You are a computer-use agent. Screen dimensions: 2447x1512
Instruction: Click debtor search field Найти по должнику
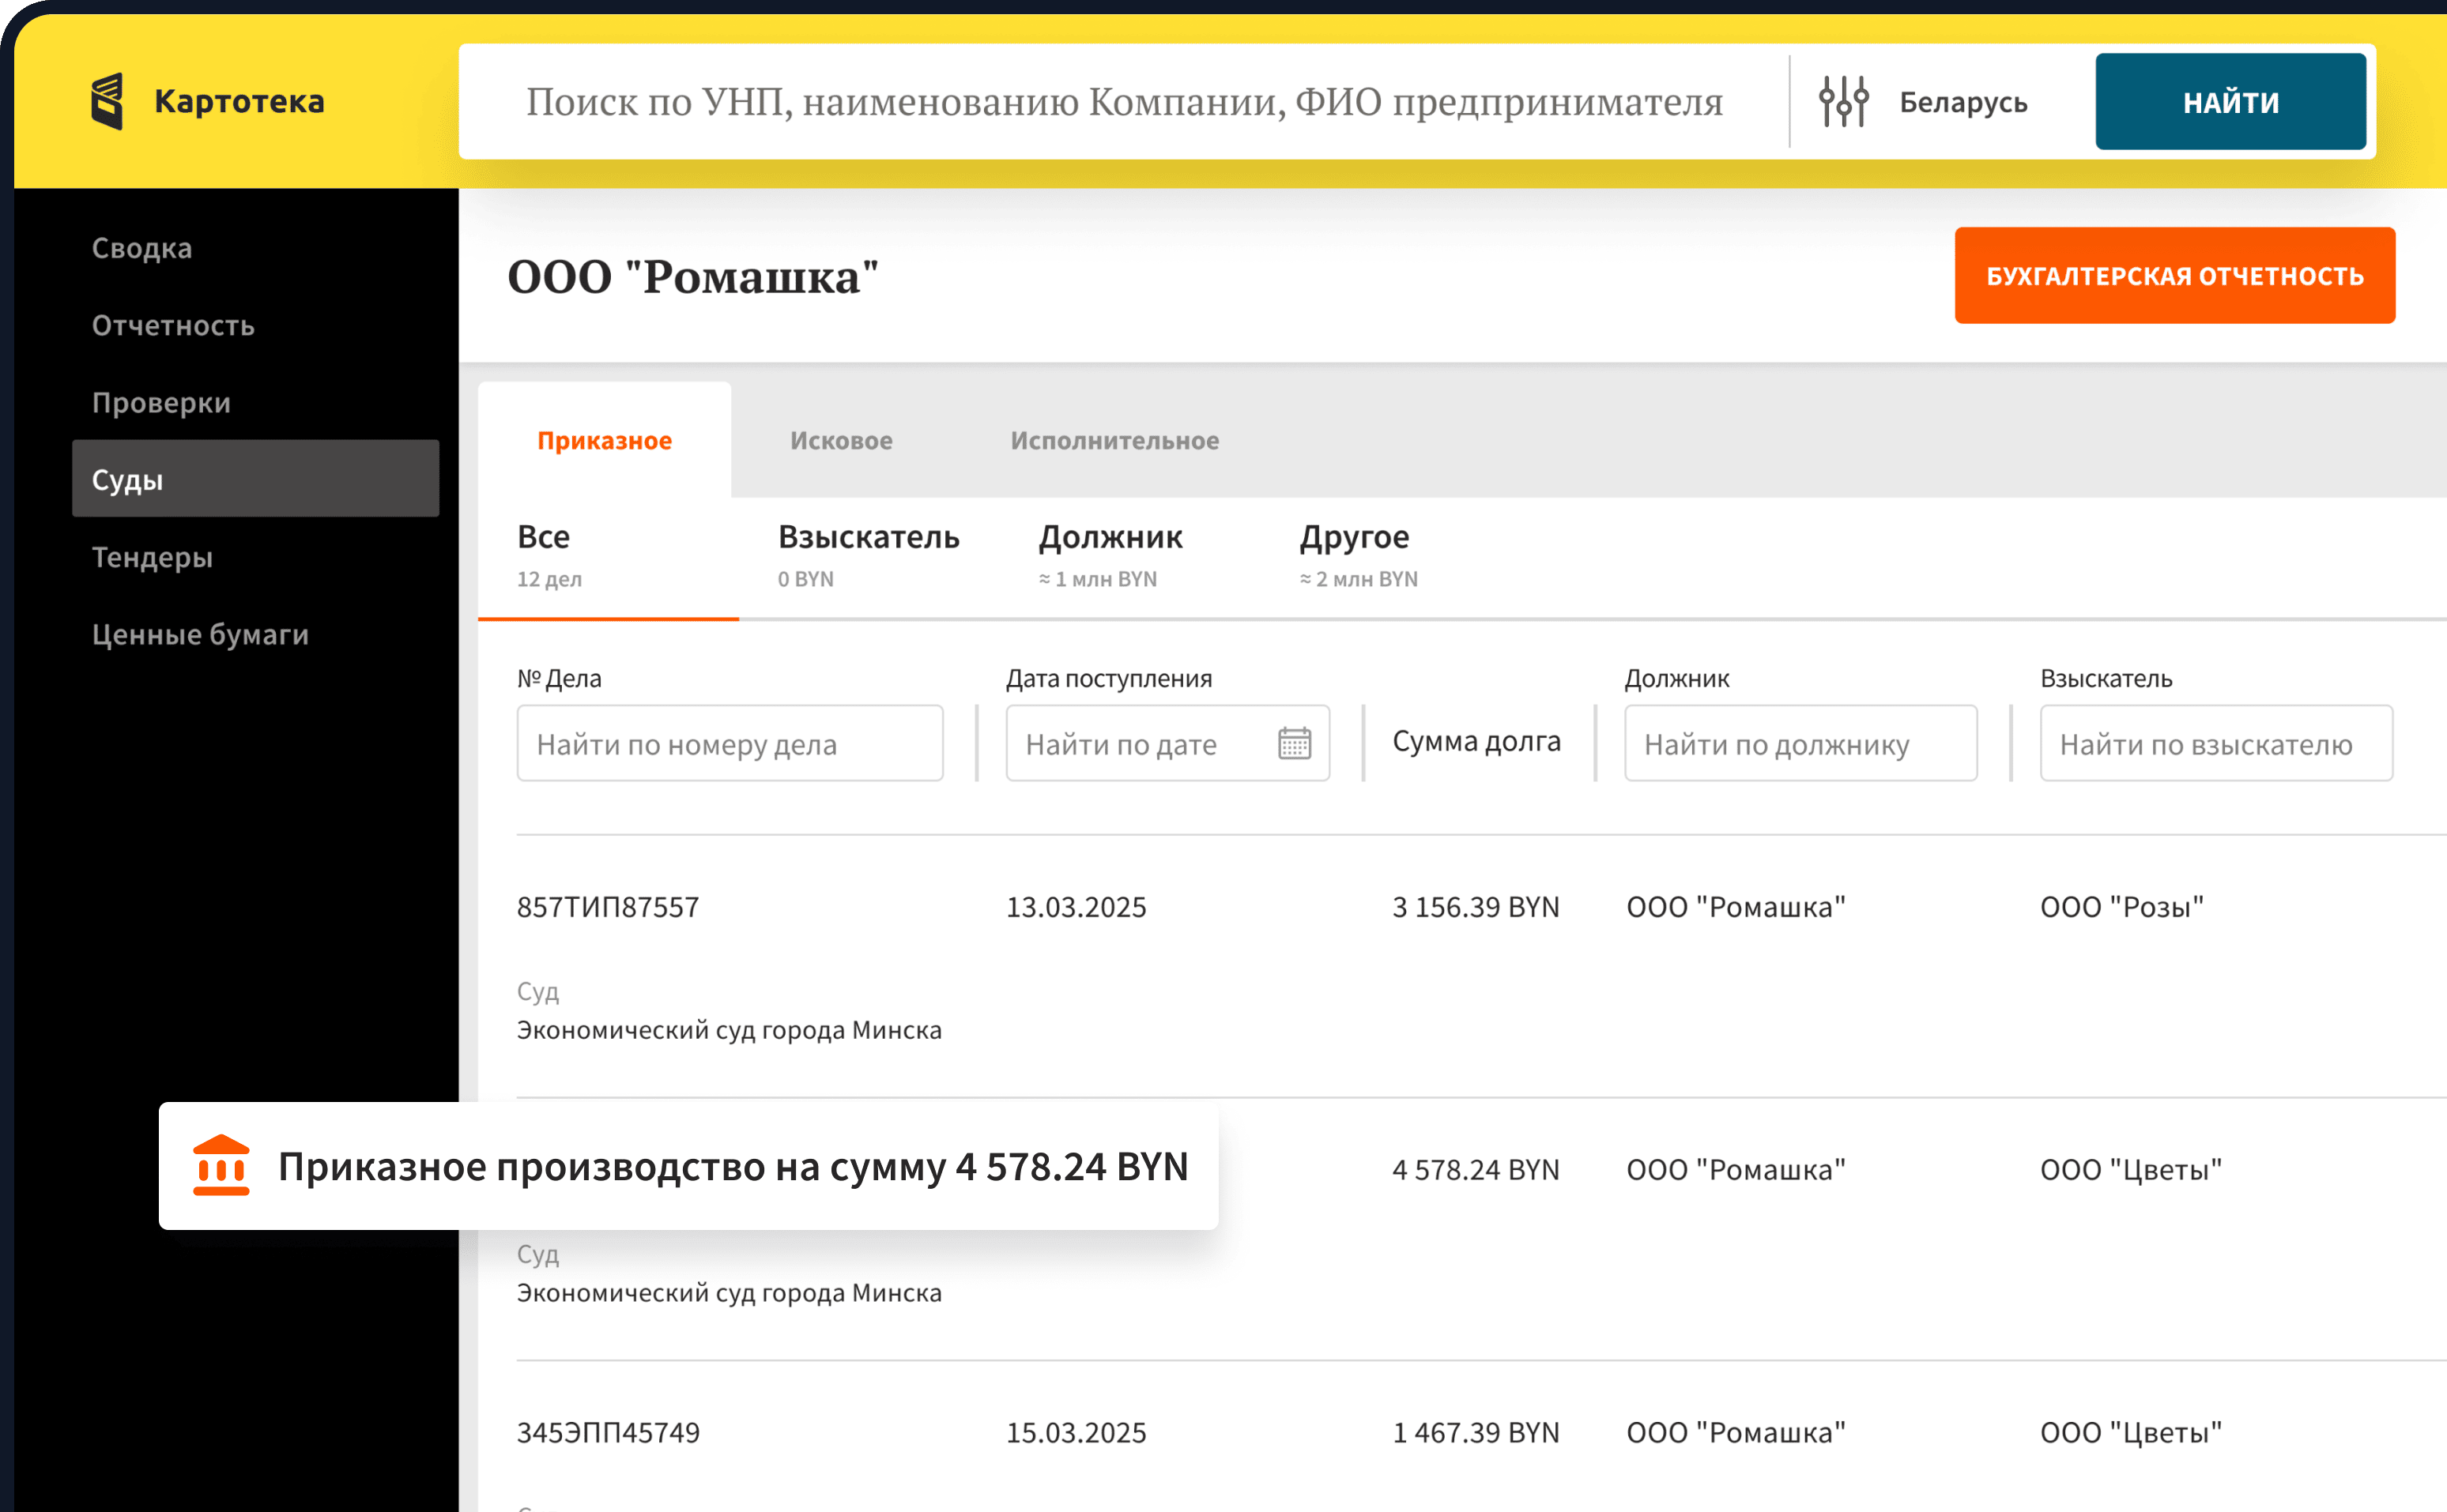(x=1800, y=743)
